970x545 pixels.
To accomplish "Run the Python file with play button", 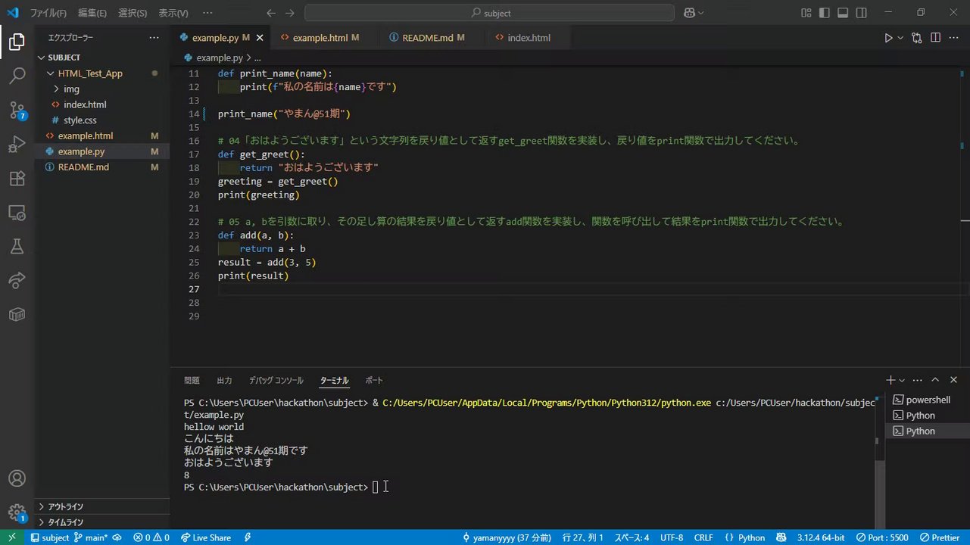I will [x=888, y=38].
